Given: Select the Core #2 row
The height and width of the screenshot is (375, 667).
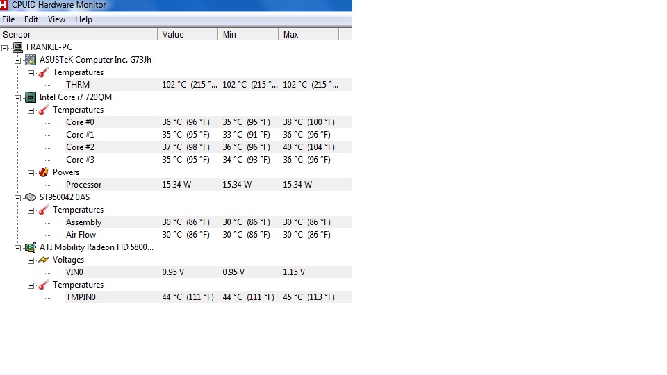Looking at the screenshot, I should coord(208,147).
